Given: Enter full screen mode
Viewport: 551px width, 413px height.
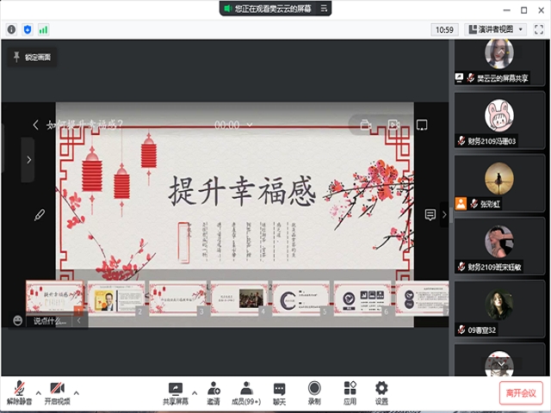Looking at the screenshot, I should [539, 29].
